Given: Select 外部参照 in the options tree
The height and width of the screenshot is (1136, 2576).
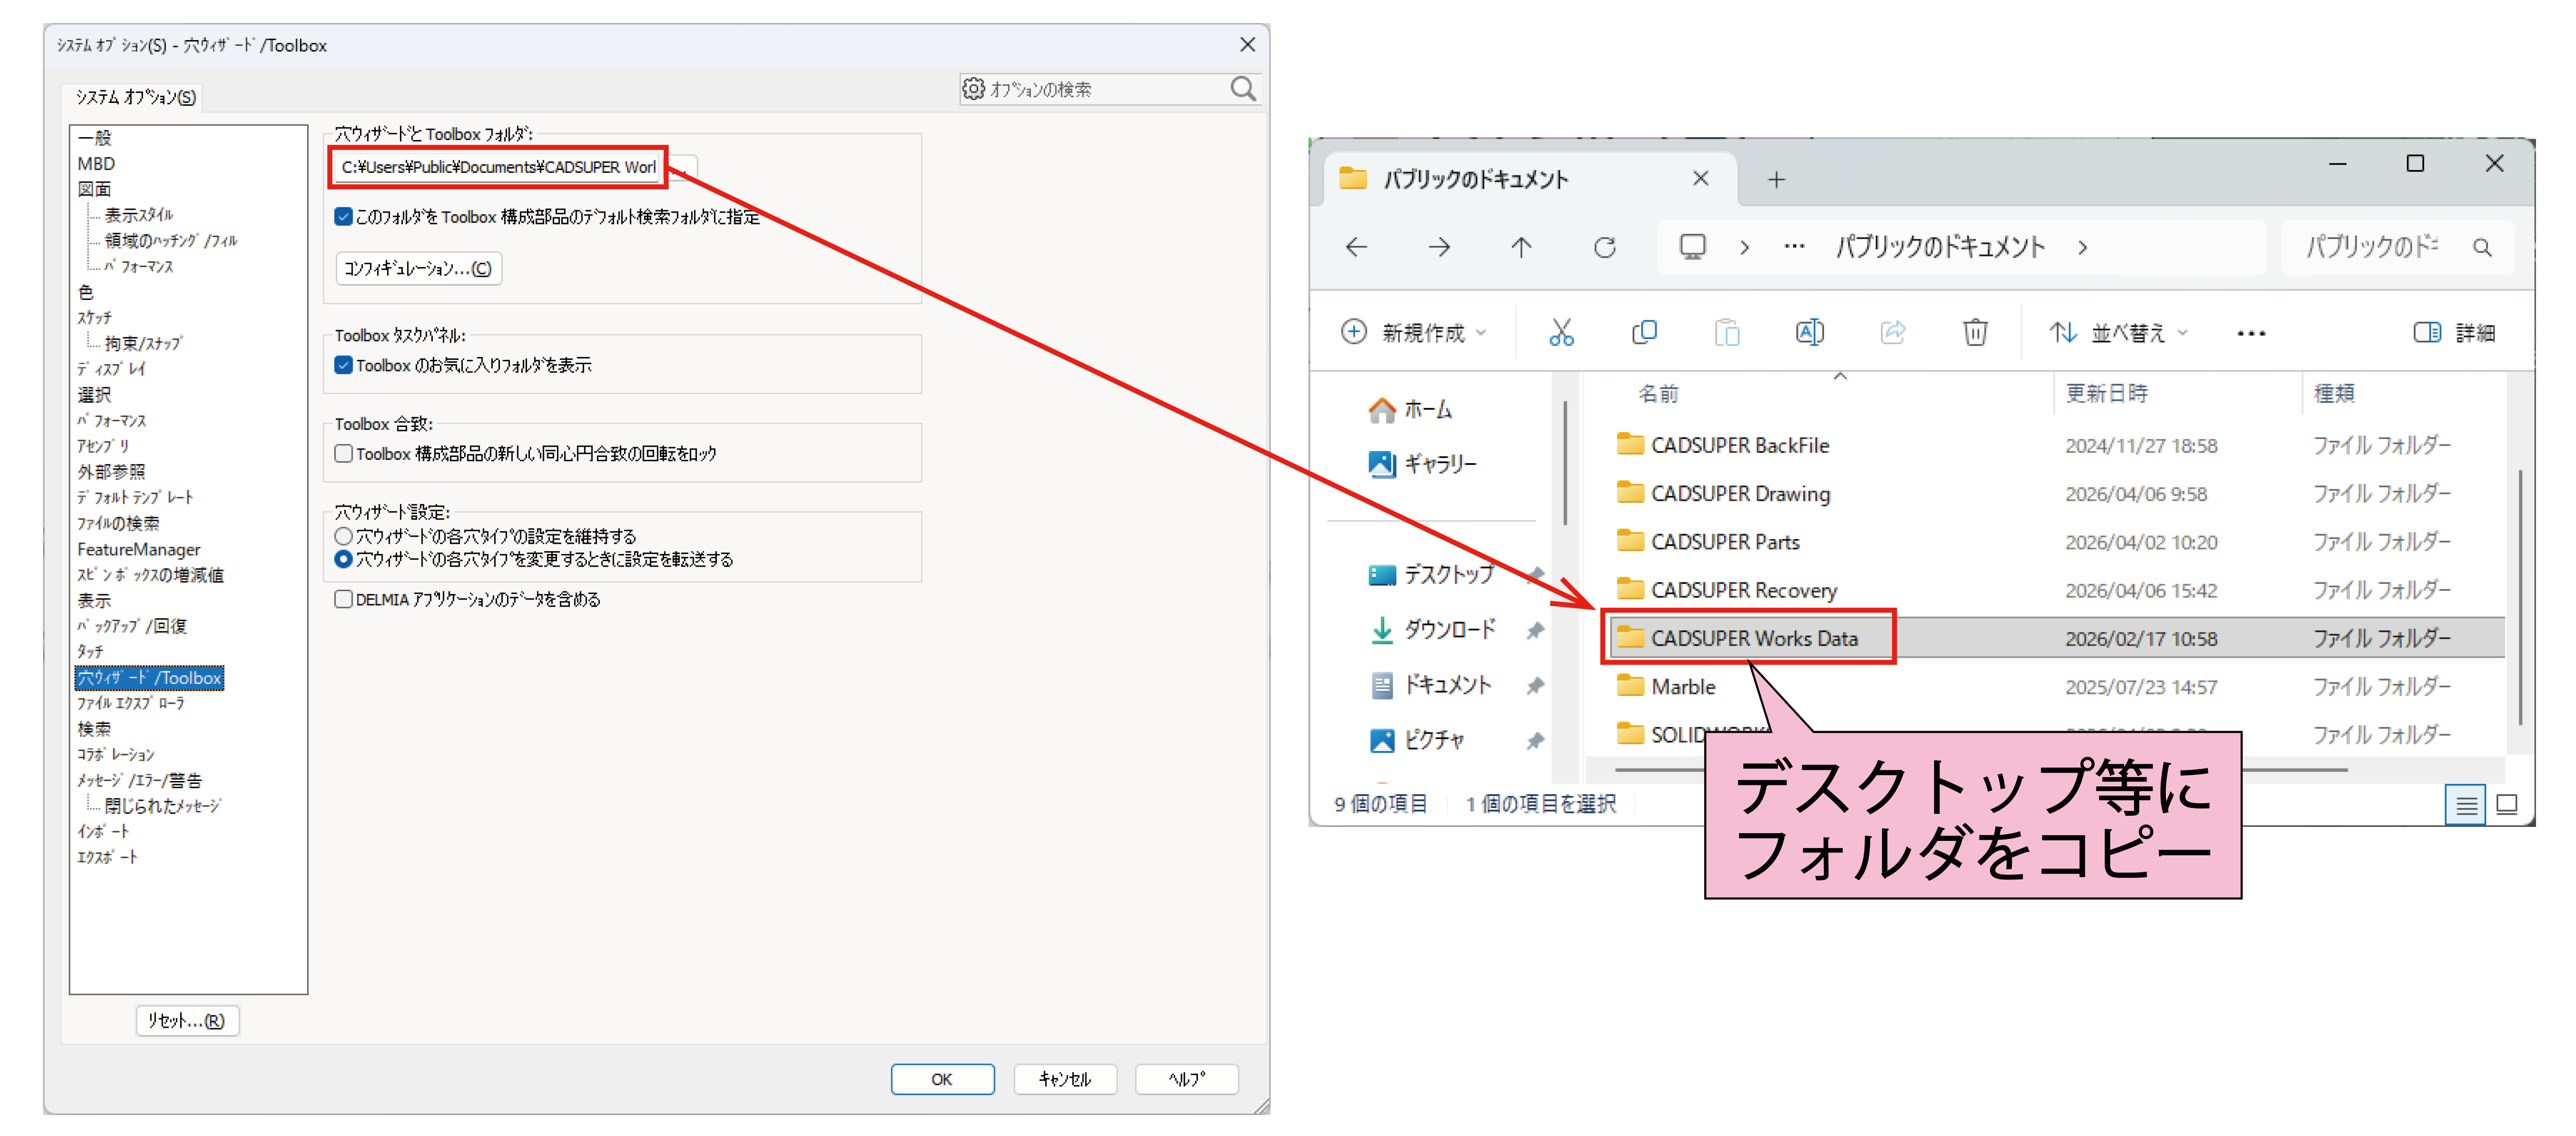Looking at the screenshot, I should pos(111,472).
